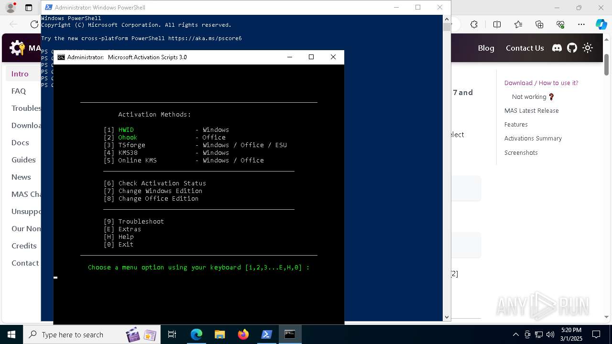Jump to Features in page contents
612x344 pixels.
click(x=516, y=124)
